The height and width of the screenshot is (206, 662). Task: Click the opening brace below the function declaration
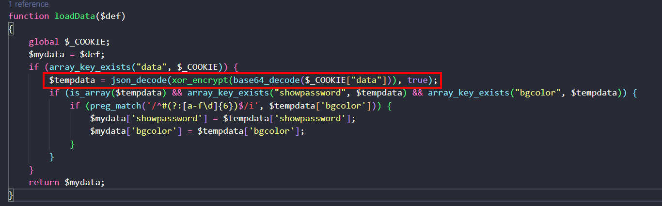pos(11,29)
